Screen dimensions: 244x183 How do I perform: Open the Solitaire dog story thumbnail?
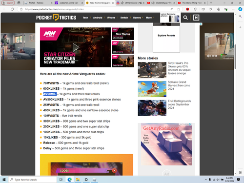(152, 89)
